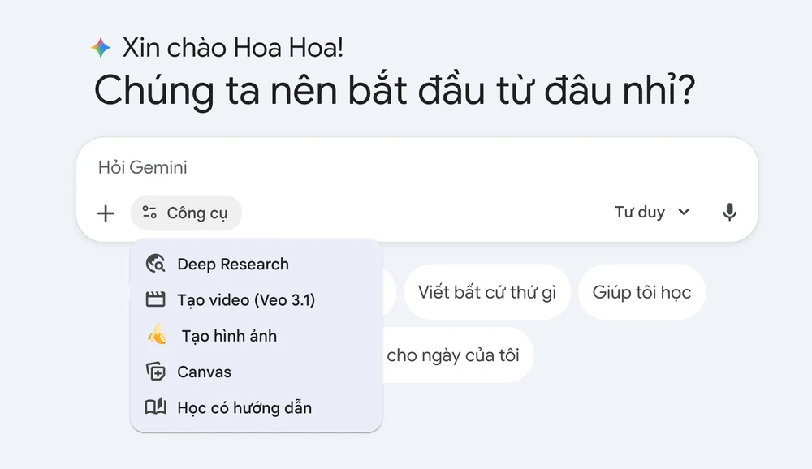The image size is (812, 469).
Task: Click the sliders icon on the Công cụ button
Action: [x=149, y=213]
